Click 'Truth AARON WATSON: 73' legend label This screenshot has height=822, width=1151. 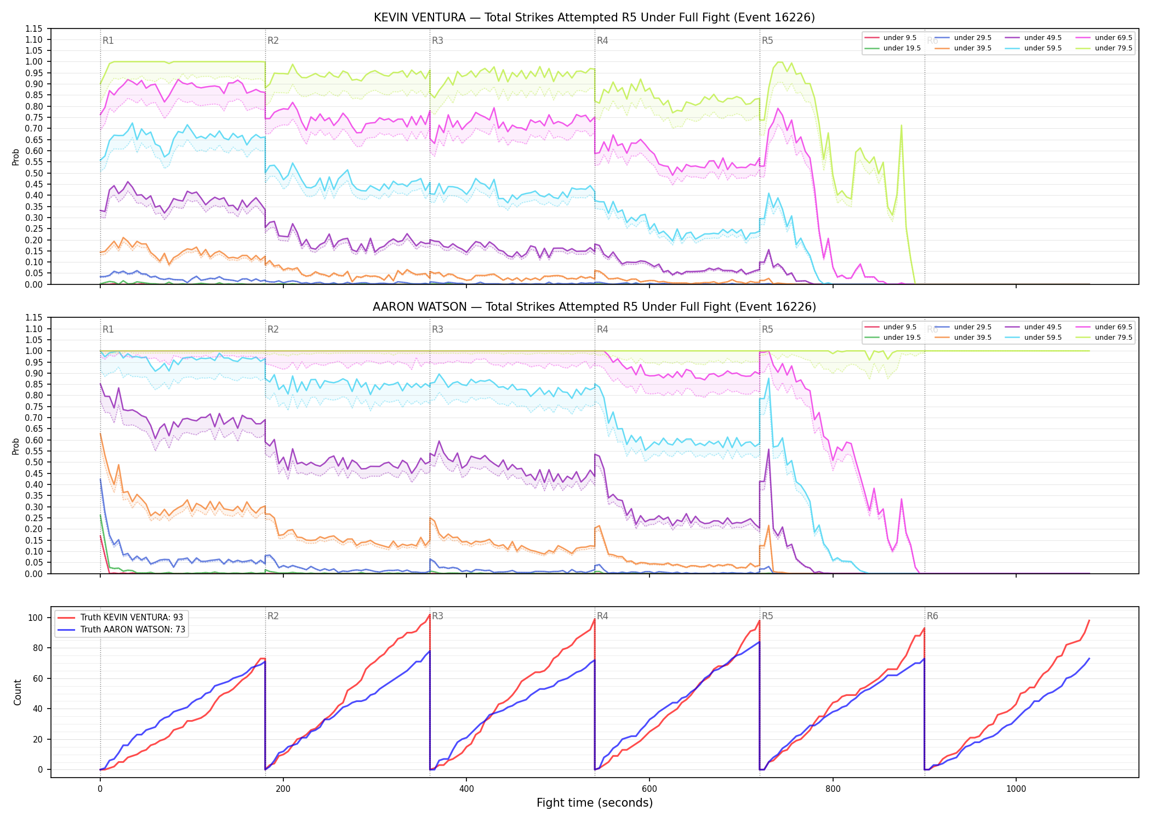(x=133, y=630)
